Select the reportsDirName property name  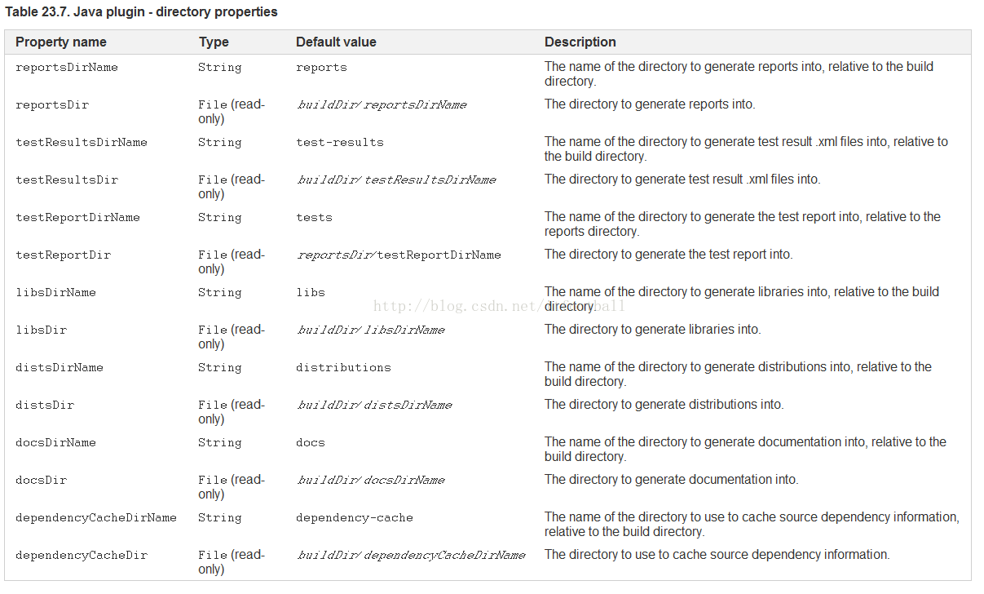pos(67,68)
